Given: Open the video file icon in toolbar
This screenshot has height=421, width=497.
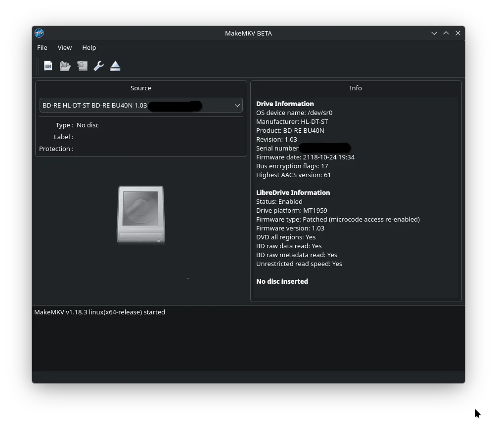Looking at the screenshot, I should point(48,66).
